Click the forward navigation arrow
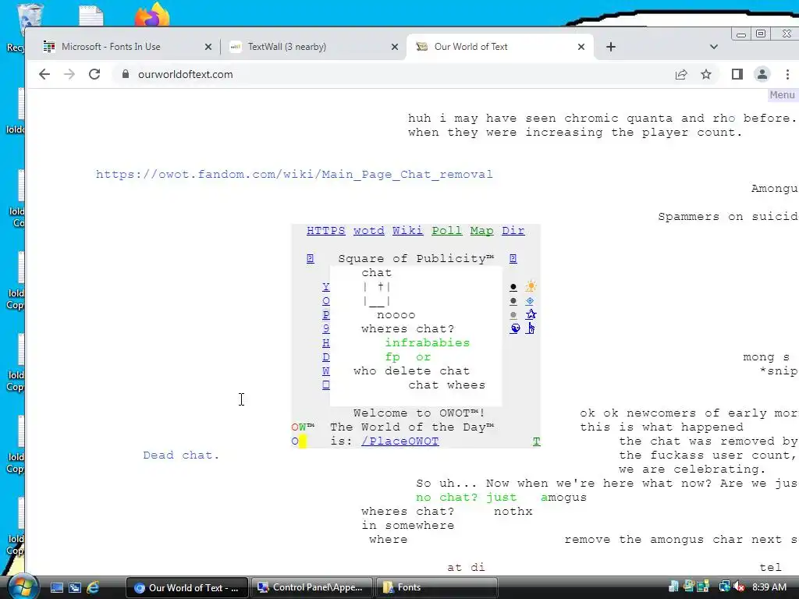The height and width of the screenshot is (599, 799). pos(69,74)
